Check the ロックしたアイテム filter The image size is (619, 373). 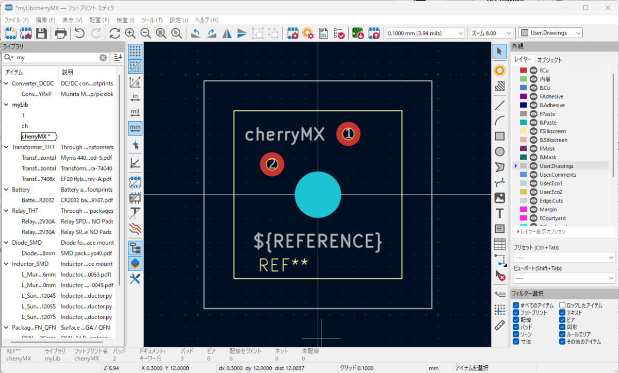(562, 306)
